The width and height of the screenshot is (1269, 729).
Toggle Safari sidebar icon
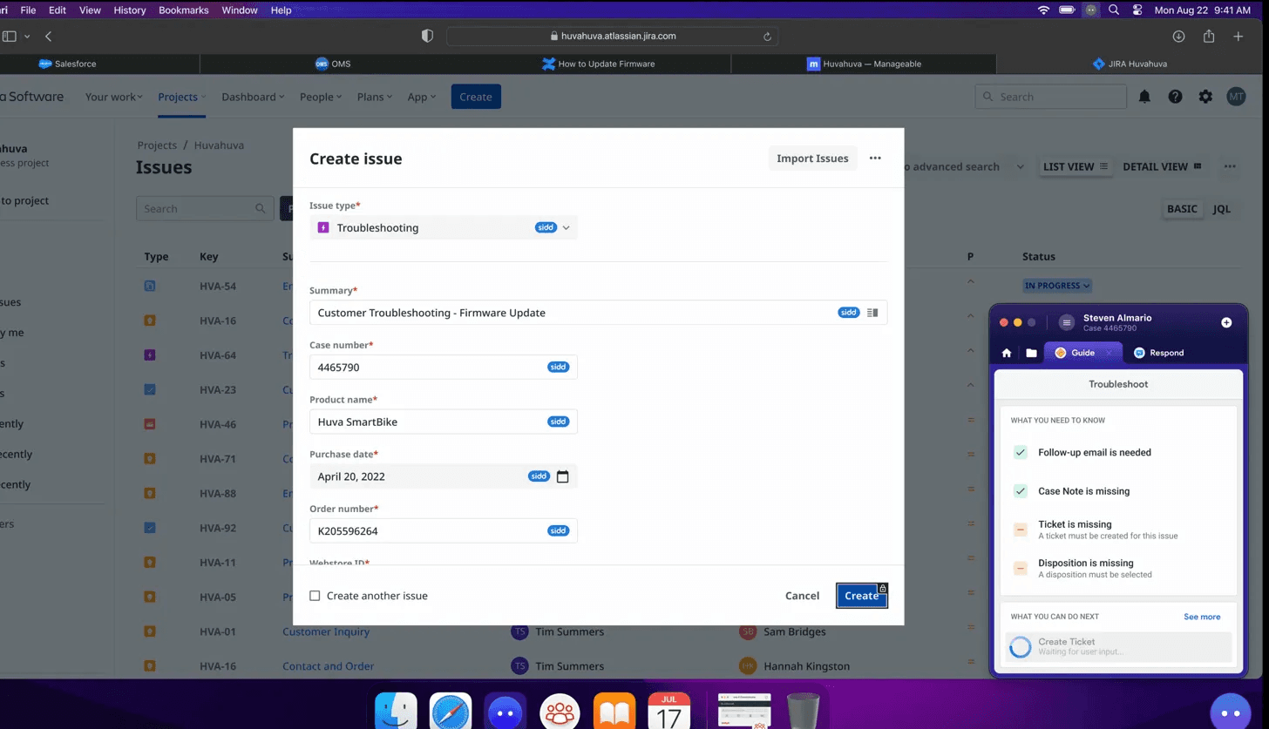tap(10, 37)
